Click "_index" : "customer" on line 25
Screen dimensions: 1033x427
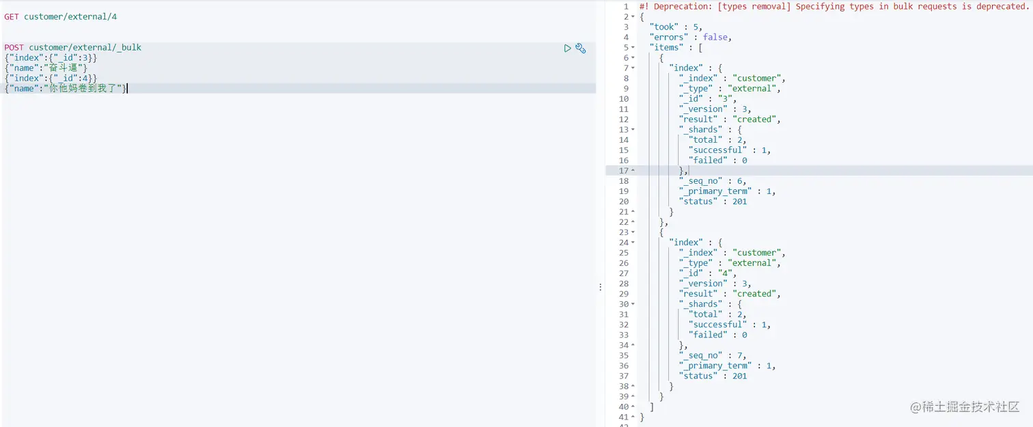pos(732,253)
